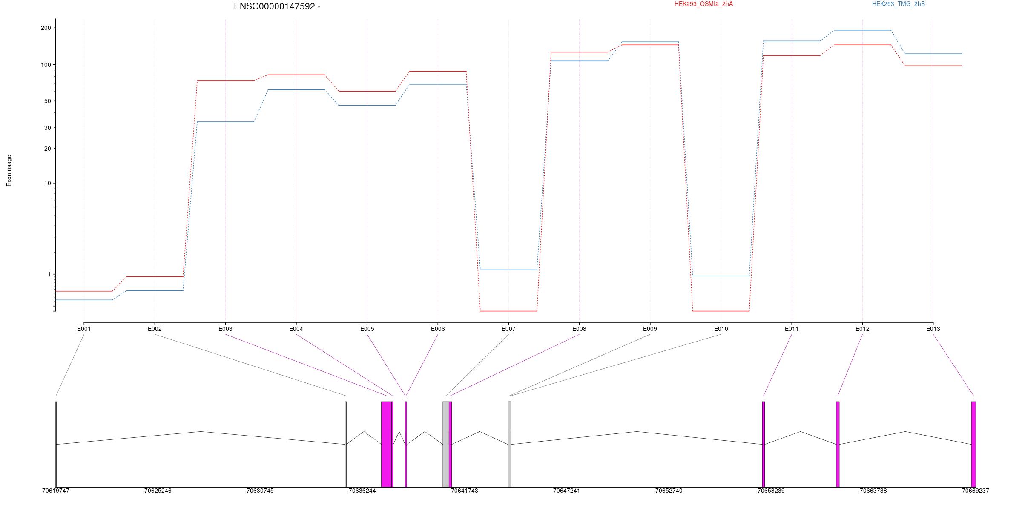
Task: Click the blue line segment above E007
Action: point(508,270)
